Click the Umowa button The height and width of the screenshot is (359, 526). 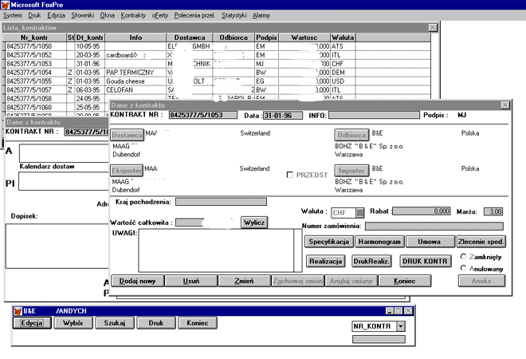(429, 242)
